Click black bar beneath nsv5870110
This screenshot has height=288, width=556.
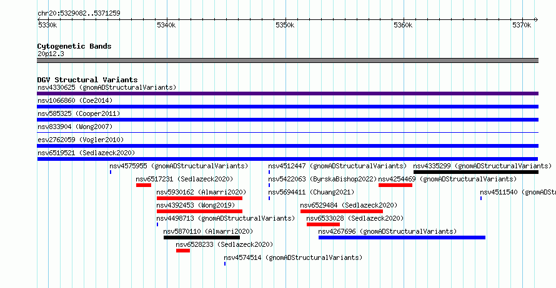pyautogui.click(x=202, y=238)
